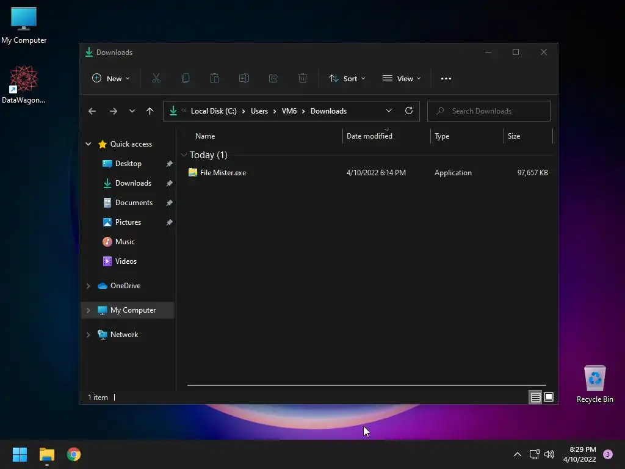Open the New dropdown menu
Screen dimensions: 625x469
111,79
